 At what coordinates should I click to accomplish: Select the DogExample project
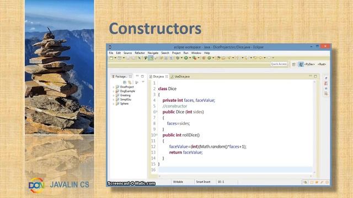125,91
